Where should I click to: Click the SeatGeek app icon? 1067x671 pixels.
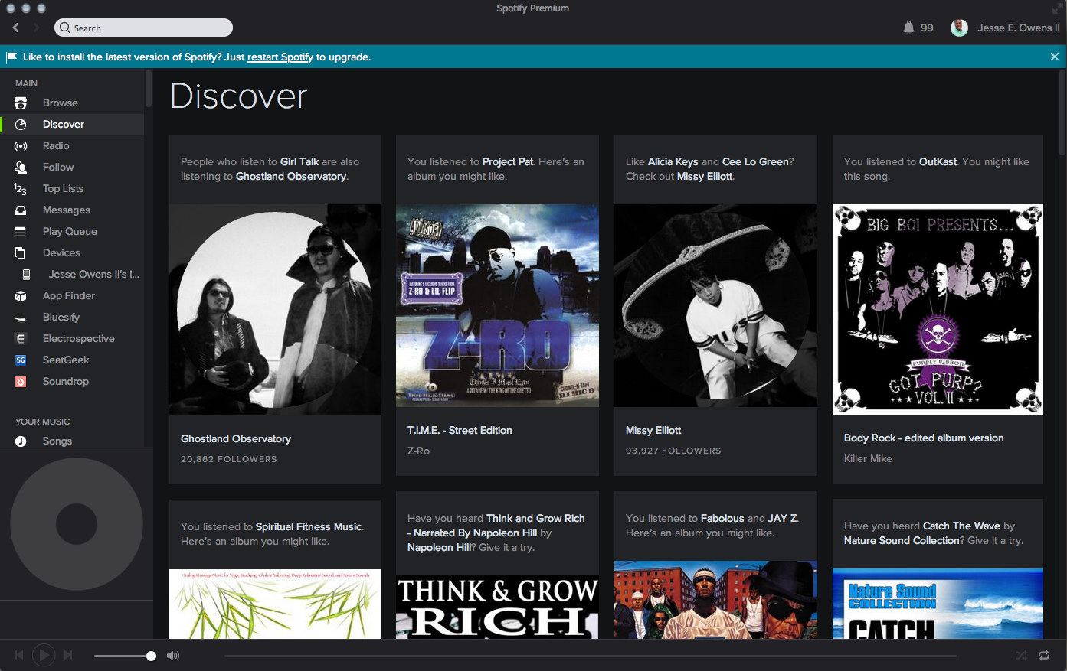[x=21, y=360]
